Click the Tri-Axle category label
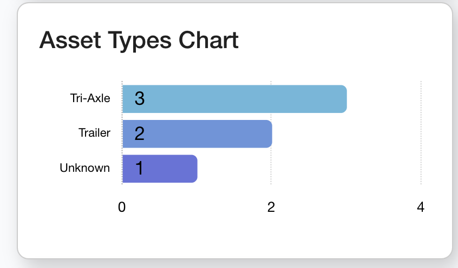Viewport: 458px width, 268px height. (x=90, y=98)
